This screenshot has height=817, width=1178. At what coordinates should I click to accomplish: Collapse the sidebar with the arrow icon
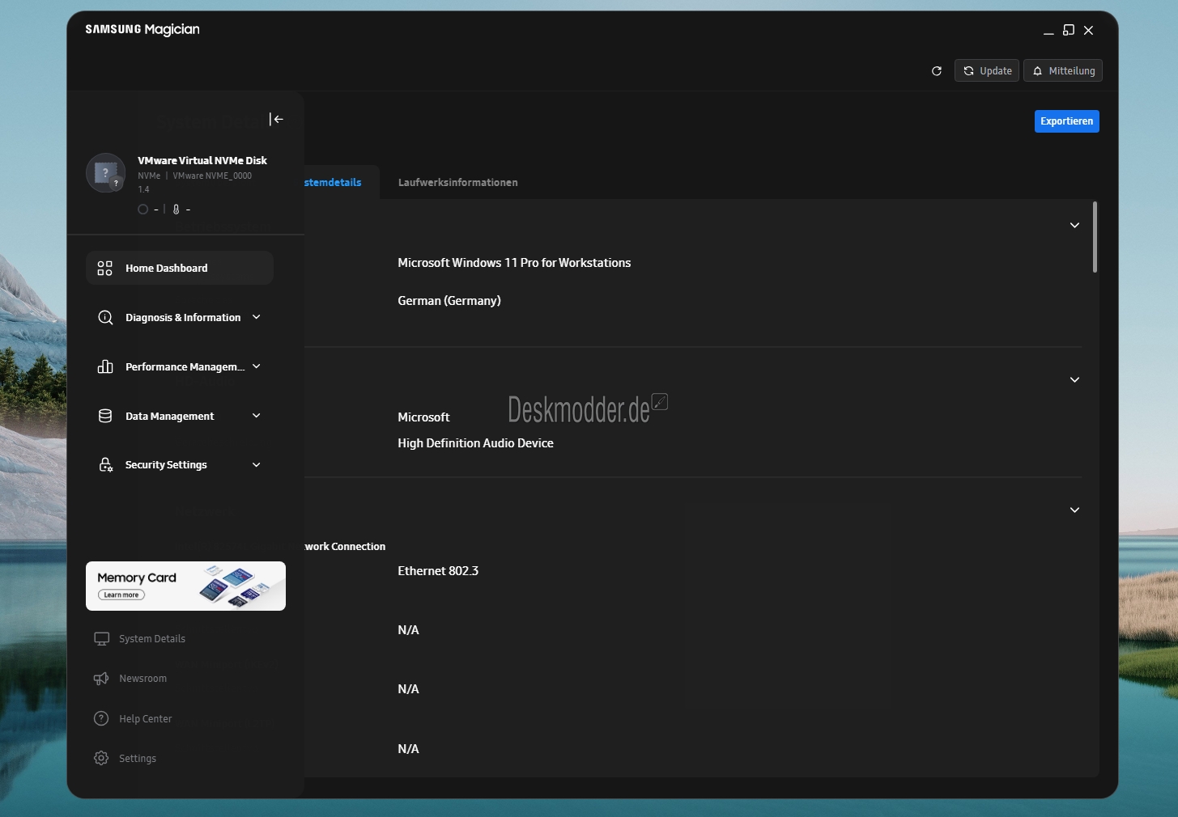point(277,119)
